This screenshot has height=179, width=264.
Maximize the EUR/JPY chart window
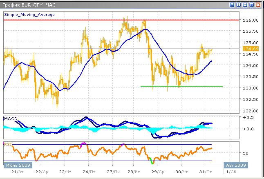click(252, 4)
